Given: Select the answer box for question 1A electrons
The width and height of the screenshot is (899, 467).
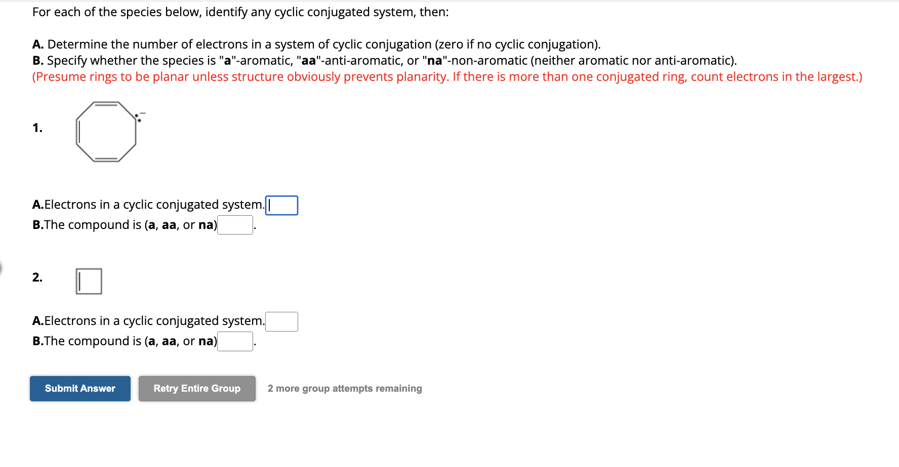Looking at the screenshot, I should (282, 205).
